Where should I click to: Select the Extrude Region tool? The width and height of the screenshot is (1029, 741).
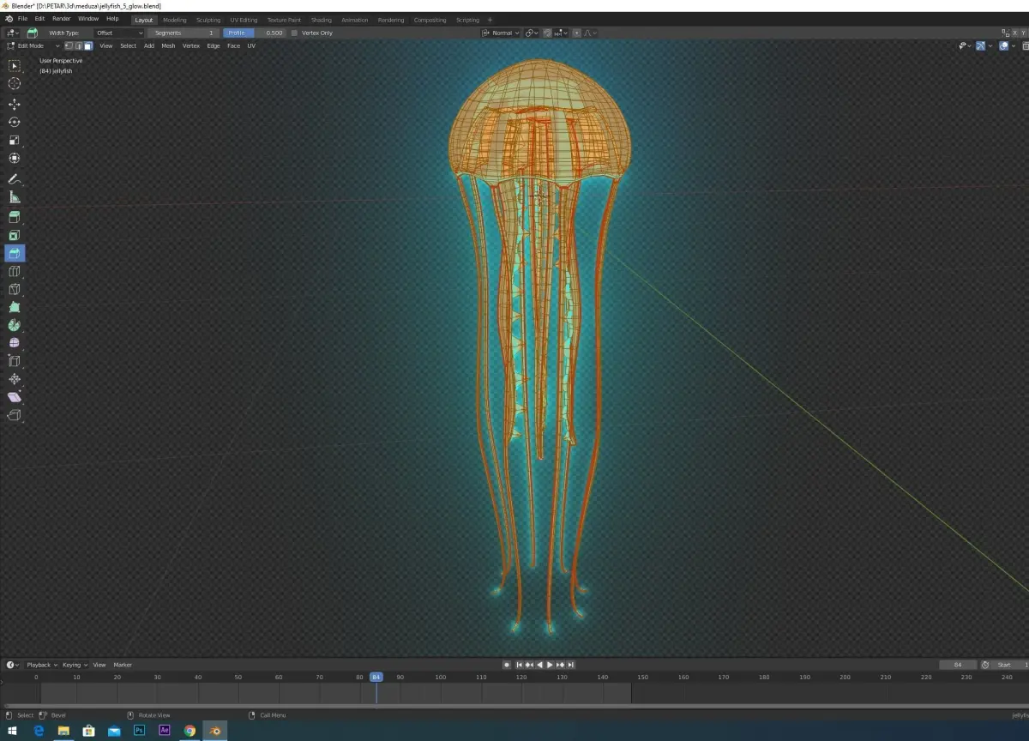[15, 217]
